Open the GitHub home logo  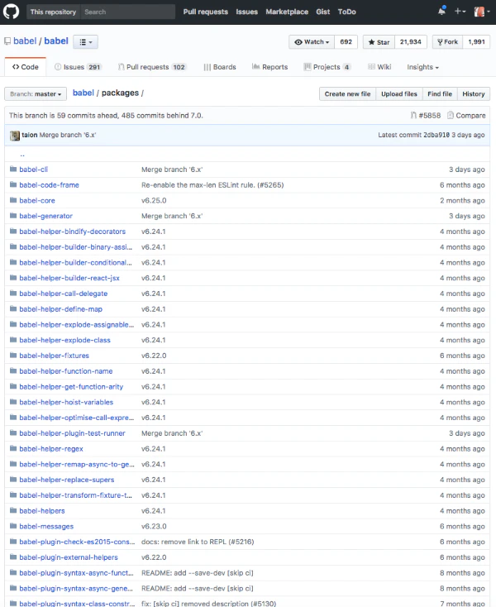(x=11, y=12)
